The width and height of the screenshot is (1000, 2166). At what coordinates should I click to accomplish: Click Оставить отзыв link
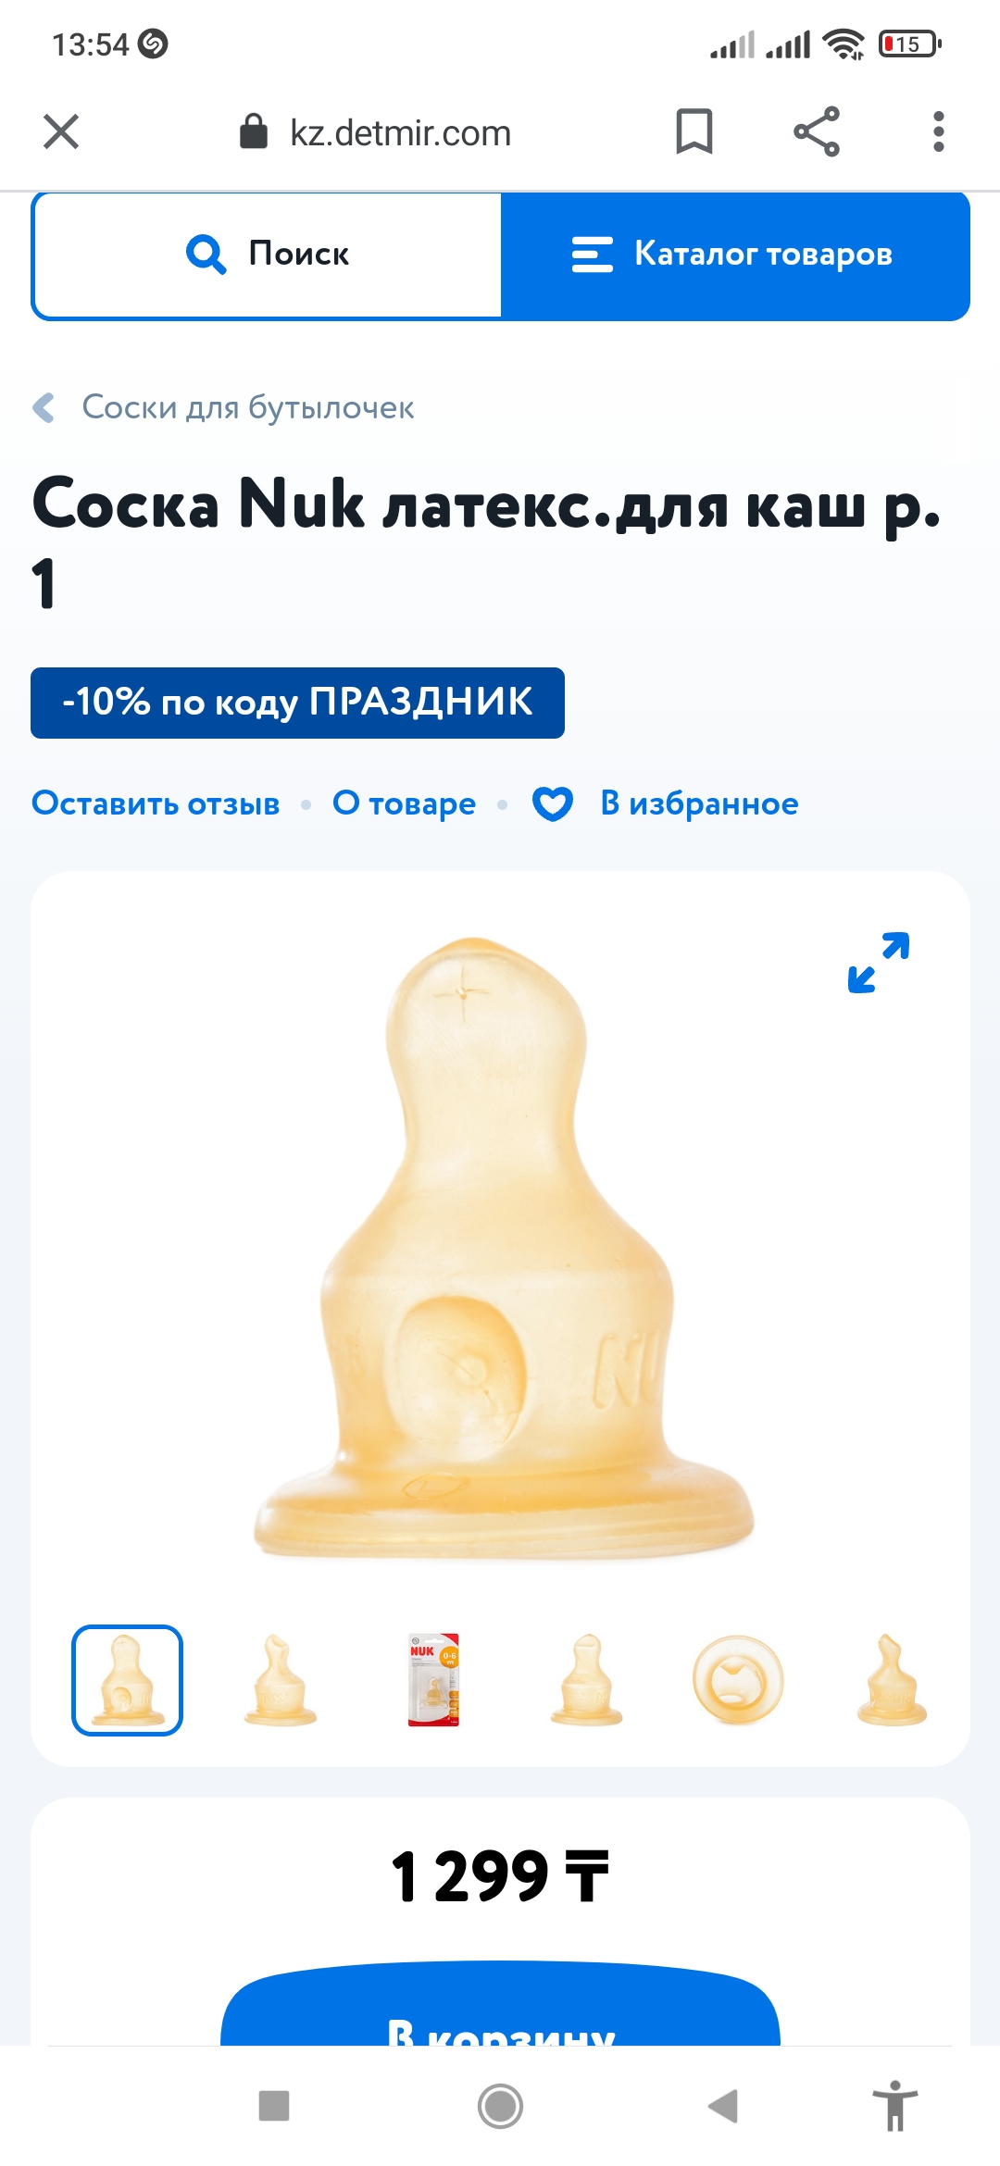(x=156, y=803)
